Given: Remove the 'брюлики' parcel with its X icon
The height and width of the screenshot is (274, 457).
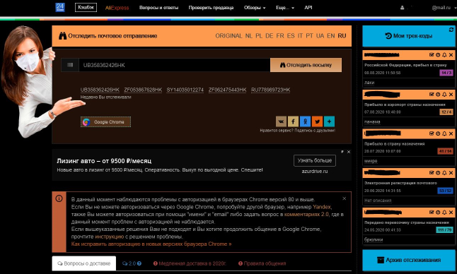Looking at the screenshot, I should pos(451,213).
